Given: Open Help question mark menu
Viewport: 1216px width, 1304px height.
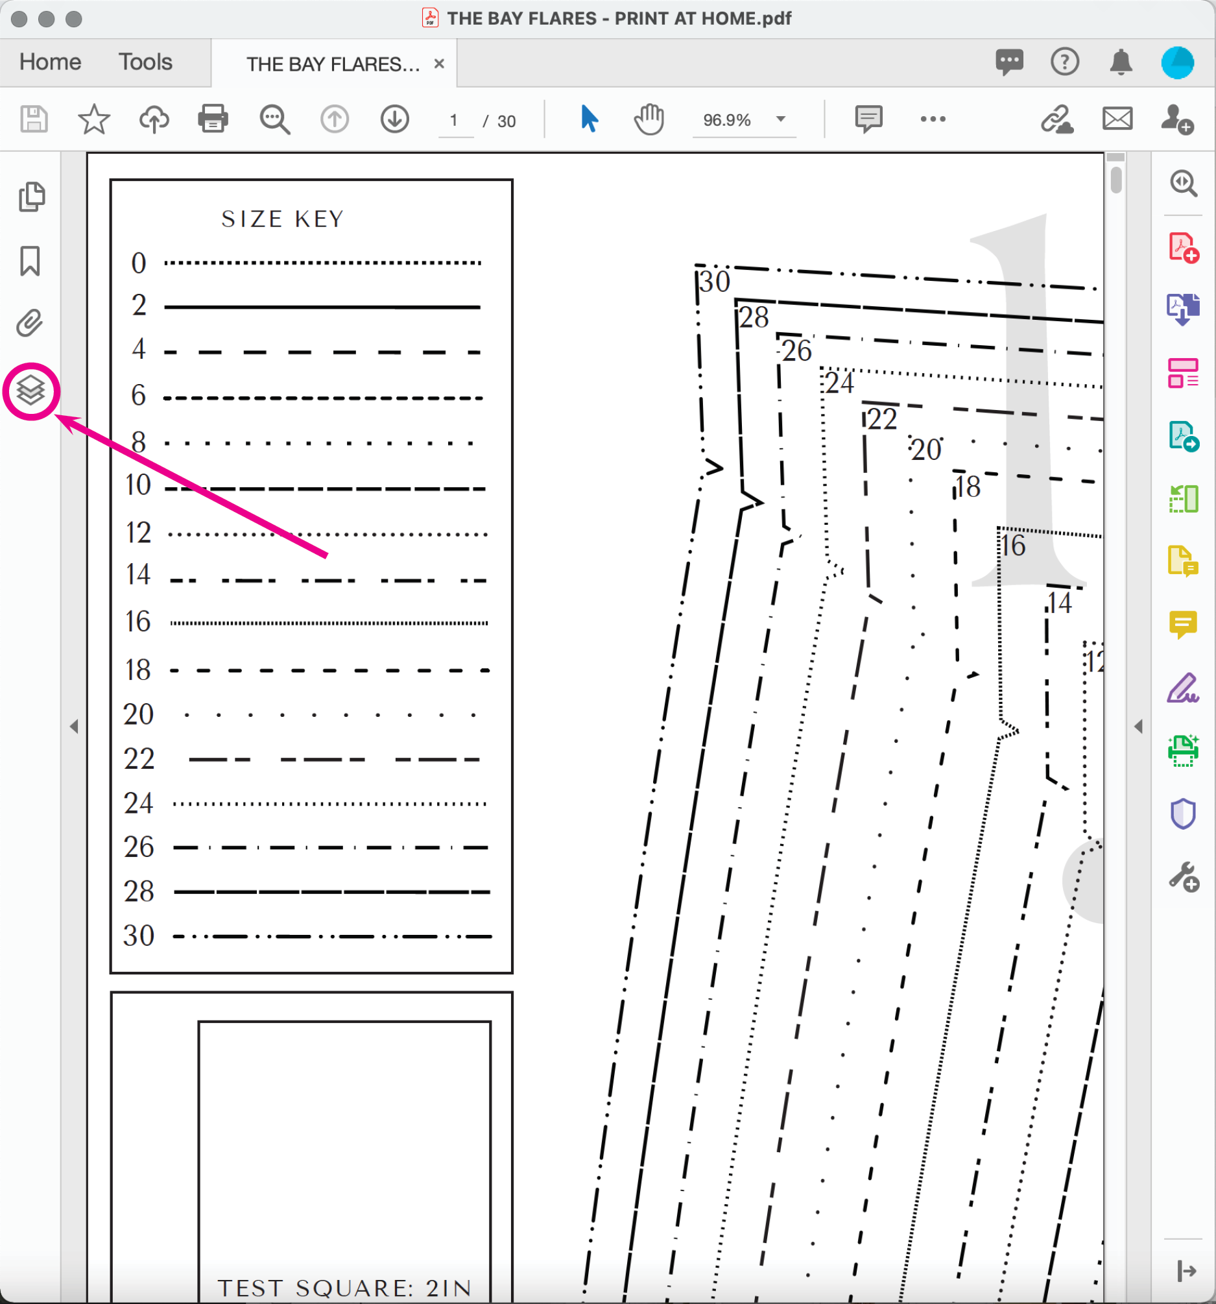Looking at the screenshot, I should pyautogui.click(x=1064, y=62).
